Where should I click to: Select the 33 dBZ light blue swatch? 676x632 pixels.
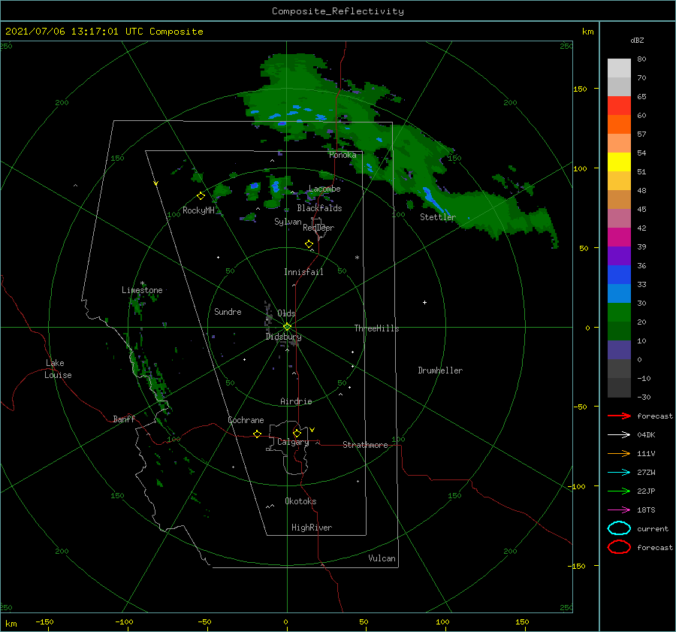(619, 293)
